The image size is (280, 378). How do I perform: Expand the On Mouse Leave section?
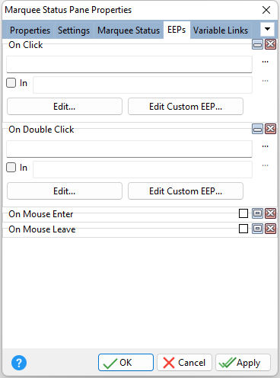coord(257,229)
